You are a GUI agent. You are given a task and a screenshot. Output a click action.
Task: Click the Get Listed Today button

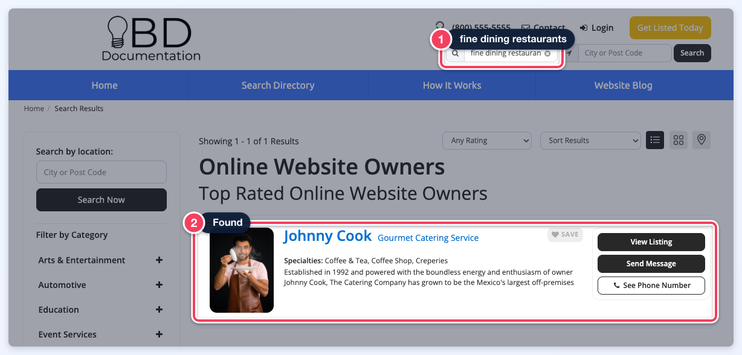point(670,28)
